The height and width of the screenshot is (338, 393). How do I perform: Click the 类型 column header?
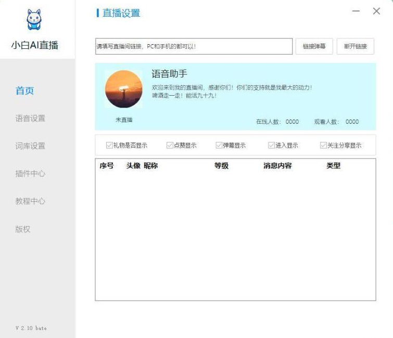pyautogui.click(x=333, y=166)
